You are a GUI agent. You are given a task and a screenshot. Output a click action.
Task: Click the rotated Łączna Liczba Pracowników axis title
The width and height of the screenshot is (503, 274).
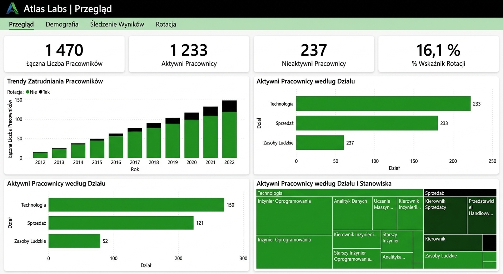[10, 129]
